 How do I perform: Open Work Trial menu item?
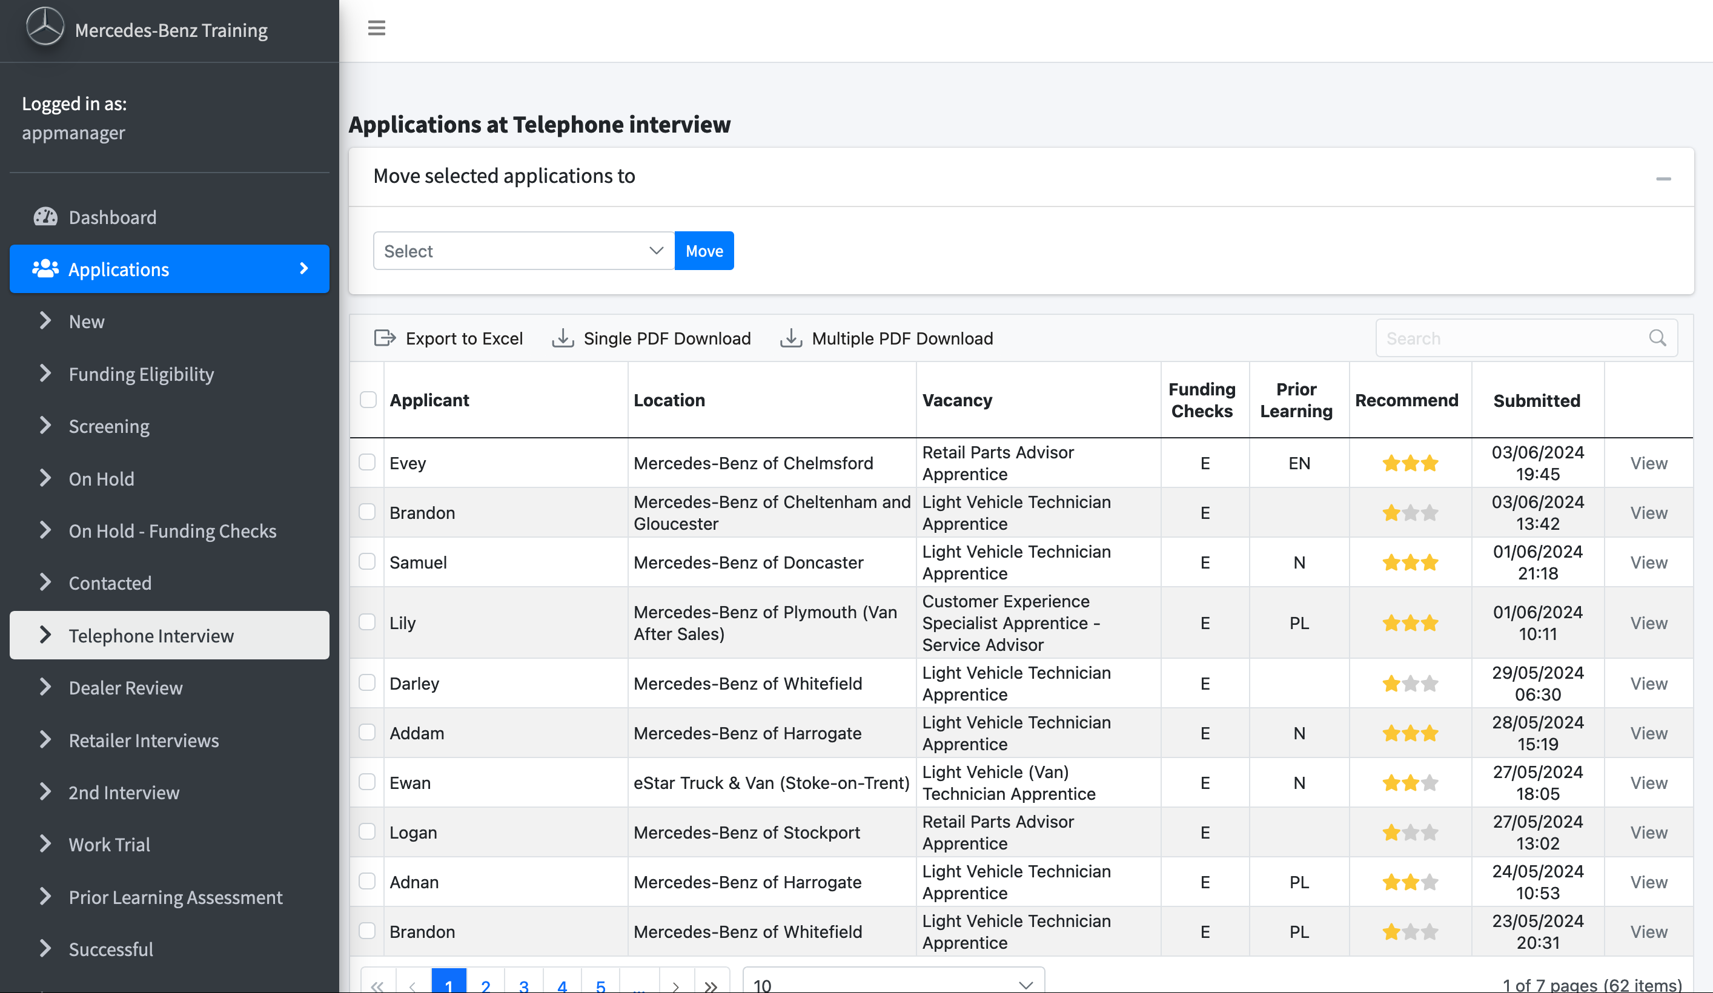169,845
